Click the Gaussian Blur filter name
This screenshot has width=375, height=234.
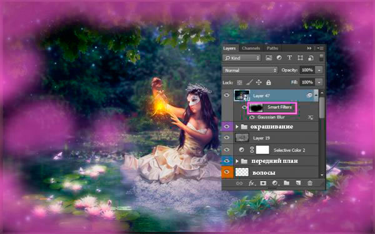(x=271, y=117)
